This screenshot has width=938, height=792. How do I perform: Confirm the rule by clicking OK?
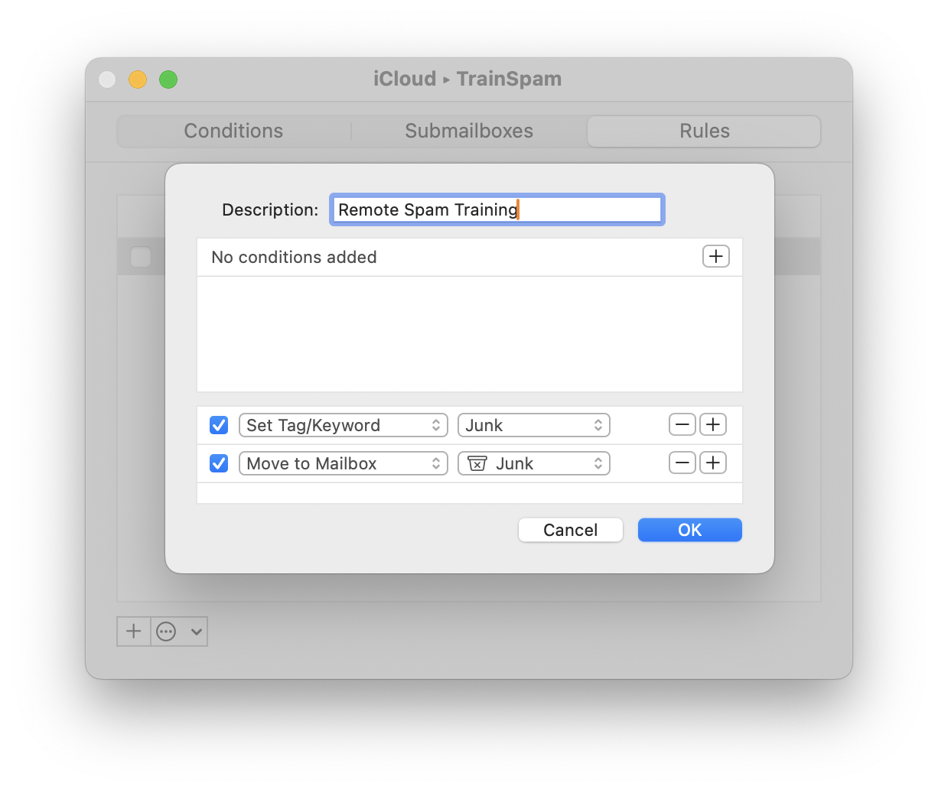689,530
